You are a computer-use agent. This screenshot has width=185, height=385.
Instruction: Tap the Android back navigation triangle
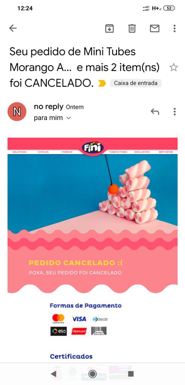click(54, 374)
